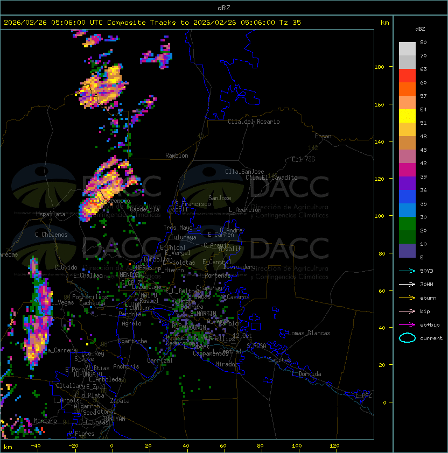
Task: Click the pink bip track arrow
Action: click(x=407, y=312)
